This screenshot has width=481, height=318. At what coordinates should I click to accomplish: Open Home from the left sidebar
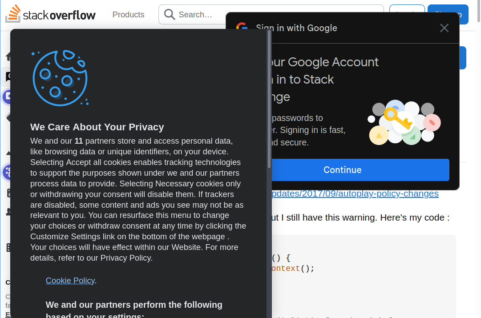(8, 56)
